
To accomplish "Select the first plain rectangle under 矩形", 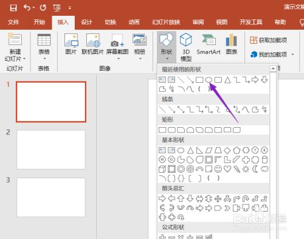I will [162, 130].
